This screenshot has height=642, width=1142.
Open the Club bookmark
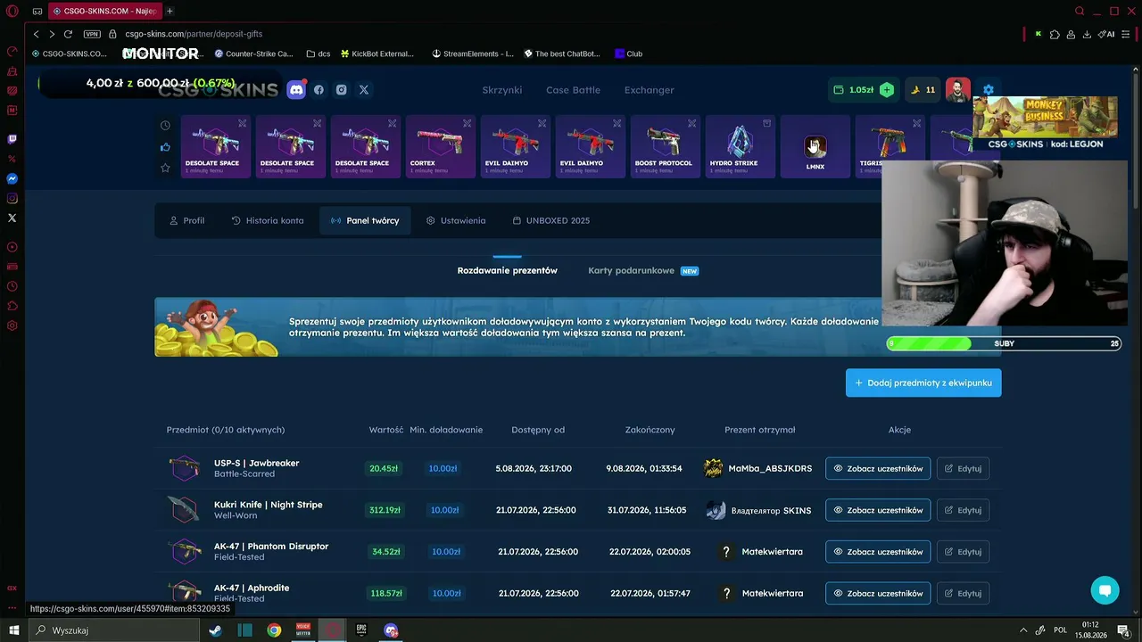point(628,53)
